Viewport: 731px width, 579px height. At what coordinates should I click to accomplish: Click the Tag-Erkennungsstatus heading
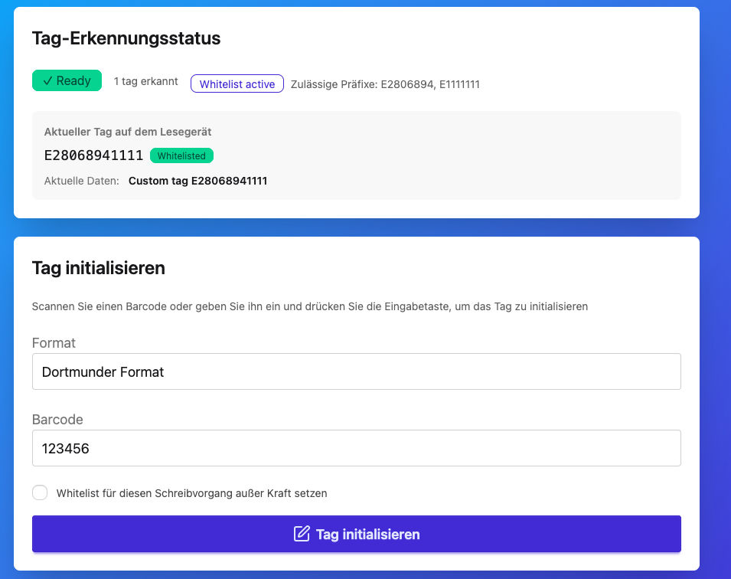(x=126, y=38)
